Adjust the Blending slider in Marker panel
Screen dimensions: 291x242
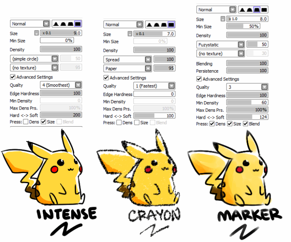click(247, 63)
